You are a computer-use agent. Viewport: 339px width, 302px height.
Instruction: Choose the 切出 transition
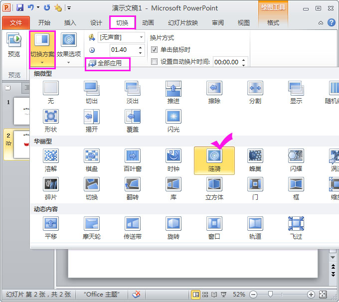pyautogui.click(x=91, y=92)
